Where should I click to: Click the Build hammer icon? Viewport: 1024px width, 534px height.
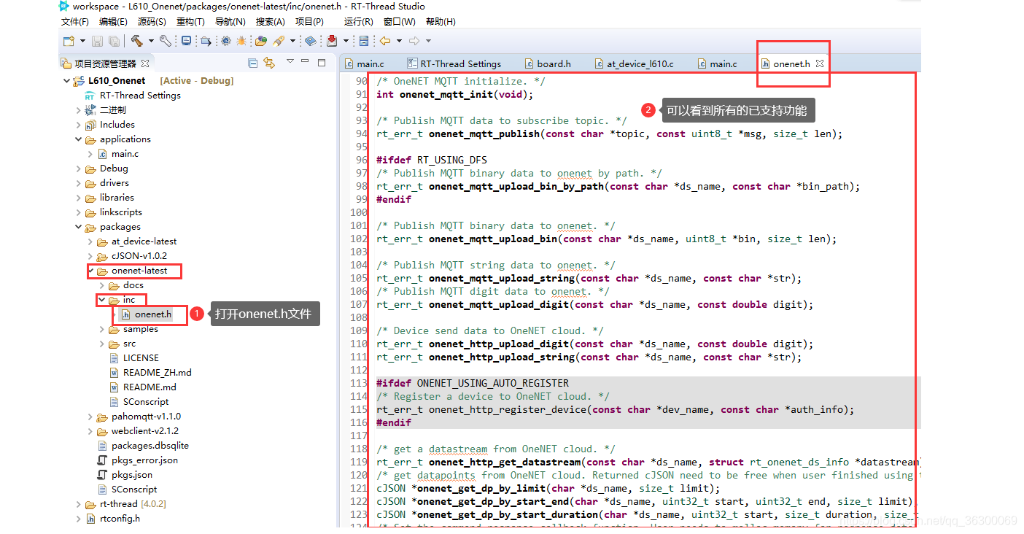tap(137, 41)
